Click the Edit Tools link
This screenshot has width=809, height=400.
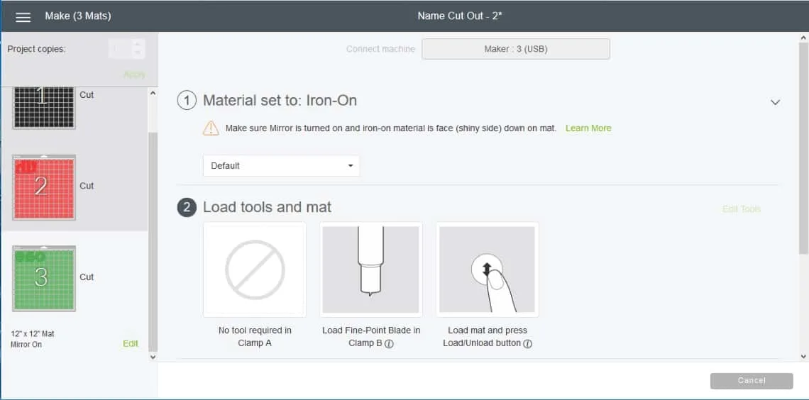(x=742, y=209)
